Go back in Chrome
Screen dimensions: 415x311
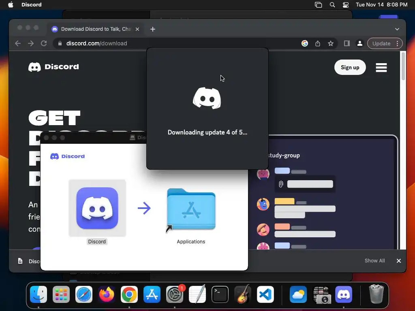pyautogui.click(x=18, y=43)
